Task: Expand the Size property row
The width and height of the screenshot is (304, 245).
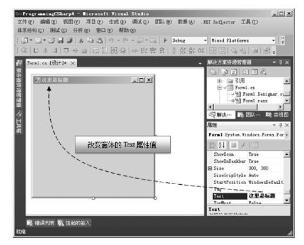Action: click(x=210, y=168)
